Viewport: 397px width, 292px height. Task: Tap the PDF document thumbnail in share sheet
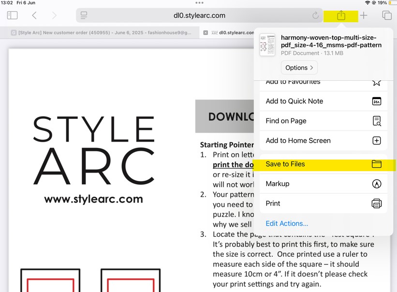pos(267,45)
